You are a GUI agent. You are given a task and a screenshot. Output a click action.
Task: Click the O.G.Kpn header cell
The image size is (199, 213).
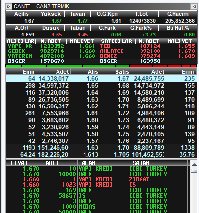point(107,14)
